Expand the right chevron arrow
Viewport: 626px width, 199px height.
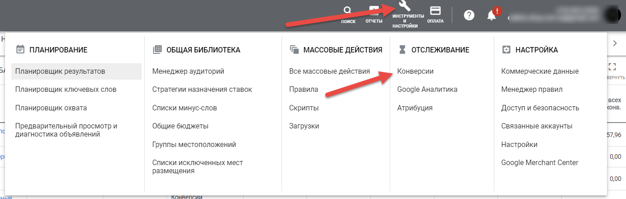(x=615, y=43)
